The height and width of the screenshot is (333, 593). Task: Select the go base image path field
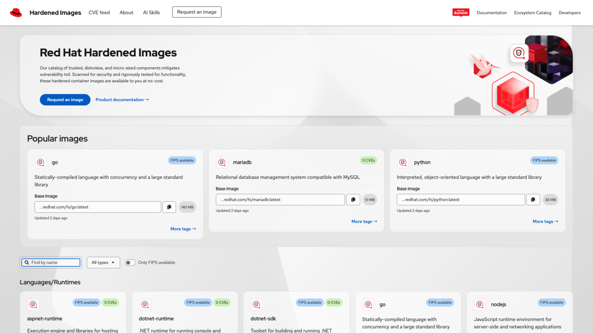coord(98,207)
